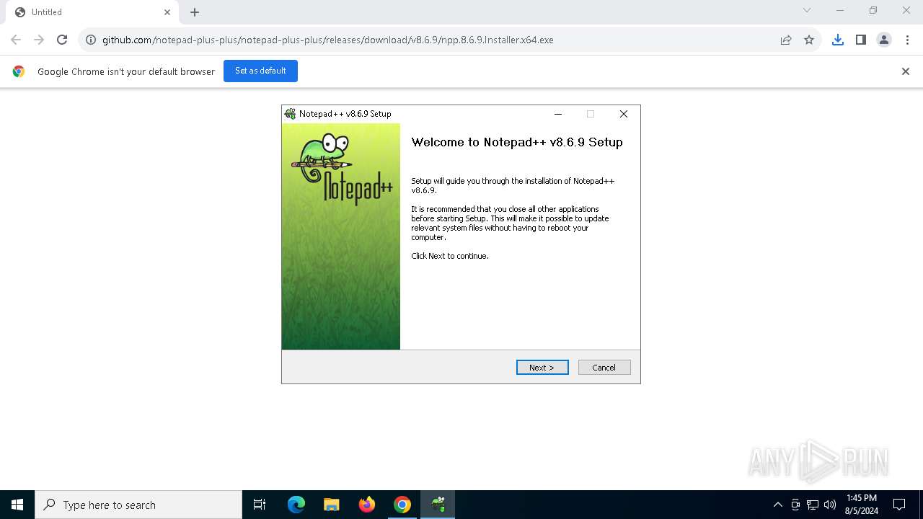The image size is (923, 519).
Task: Launch Firefox from taskbar
Action: [x=367, y=505]
